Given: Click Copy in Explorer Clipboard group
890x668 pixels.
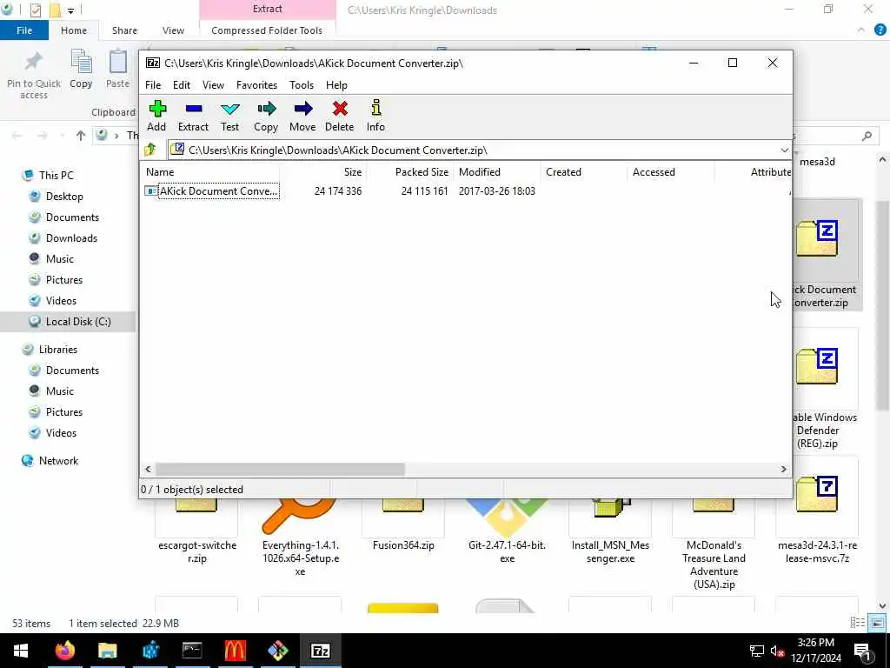Looking at the screenshot, I should [81, 70].
